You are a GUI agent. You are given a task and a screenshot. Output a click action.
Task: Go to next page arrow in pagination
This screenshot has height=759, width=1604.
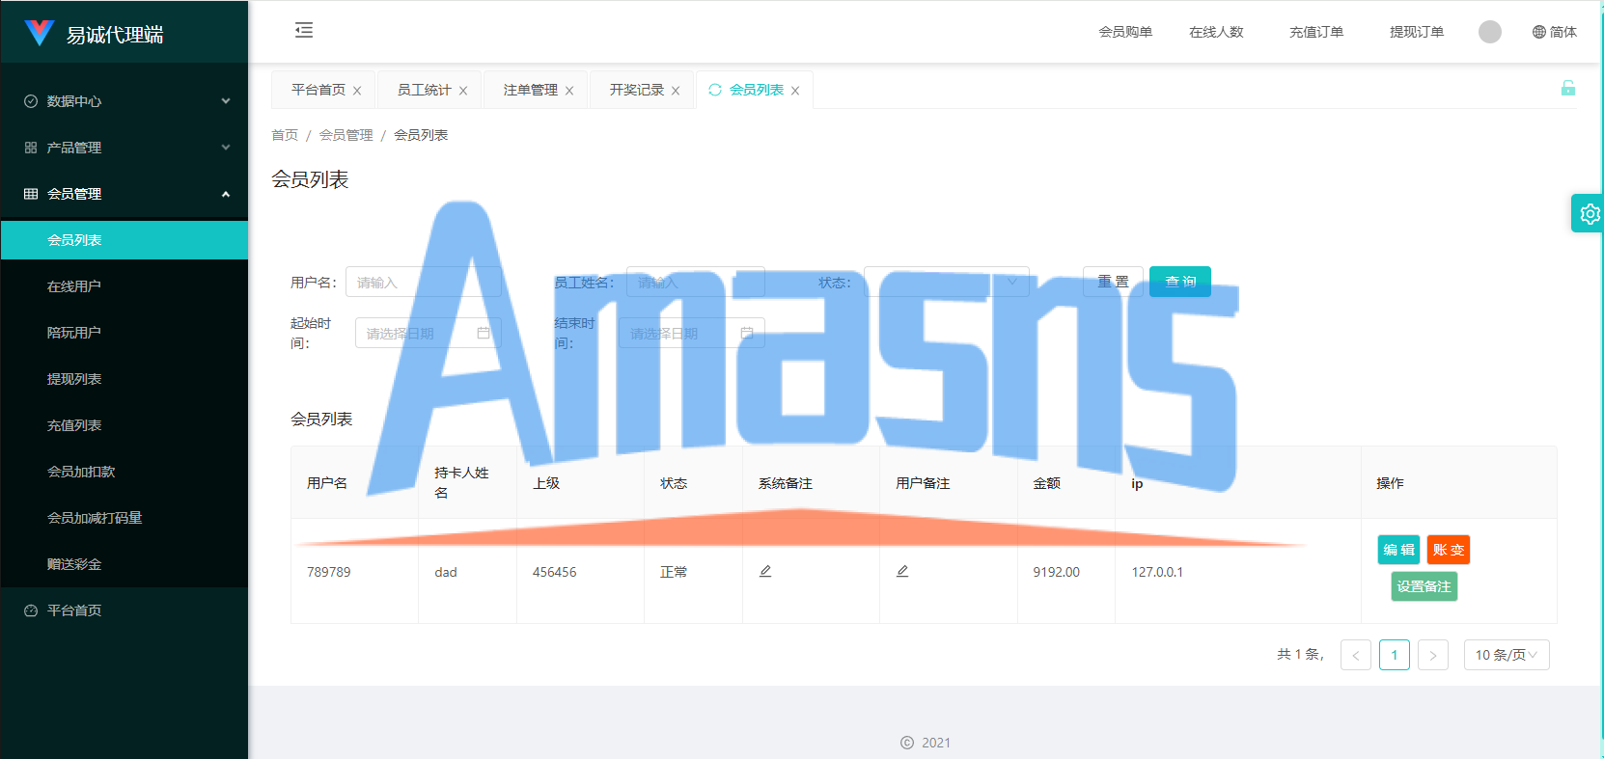[1433, 655]
